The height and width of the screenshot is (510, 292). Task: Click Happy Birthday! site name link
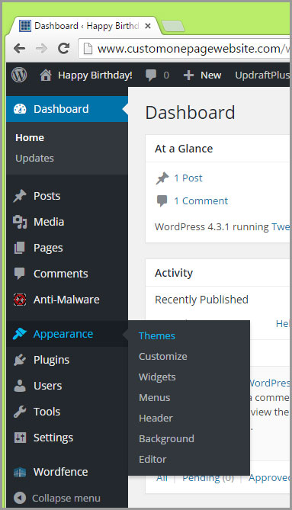point(95,75)
